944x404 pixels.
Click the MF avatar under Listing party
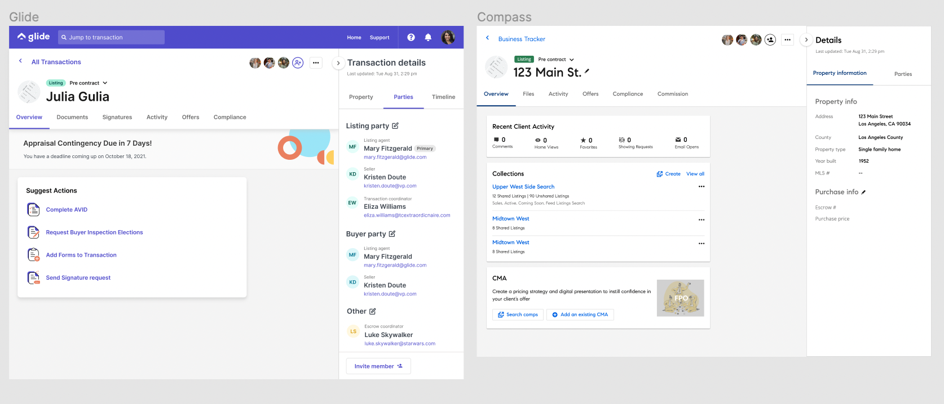point(352,147)
